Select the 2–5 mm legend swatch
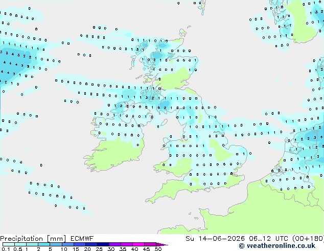This screenshot has height=251, width=324. tap(44, 244)
